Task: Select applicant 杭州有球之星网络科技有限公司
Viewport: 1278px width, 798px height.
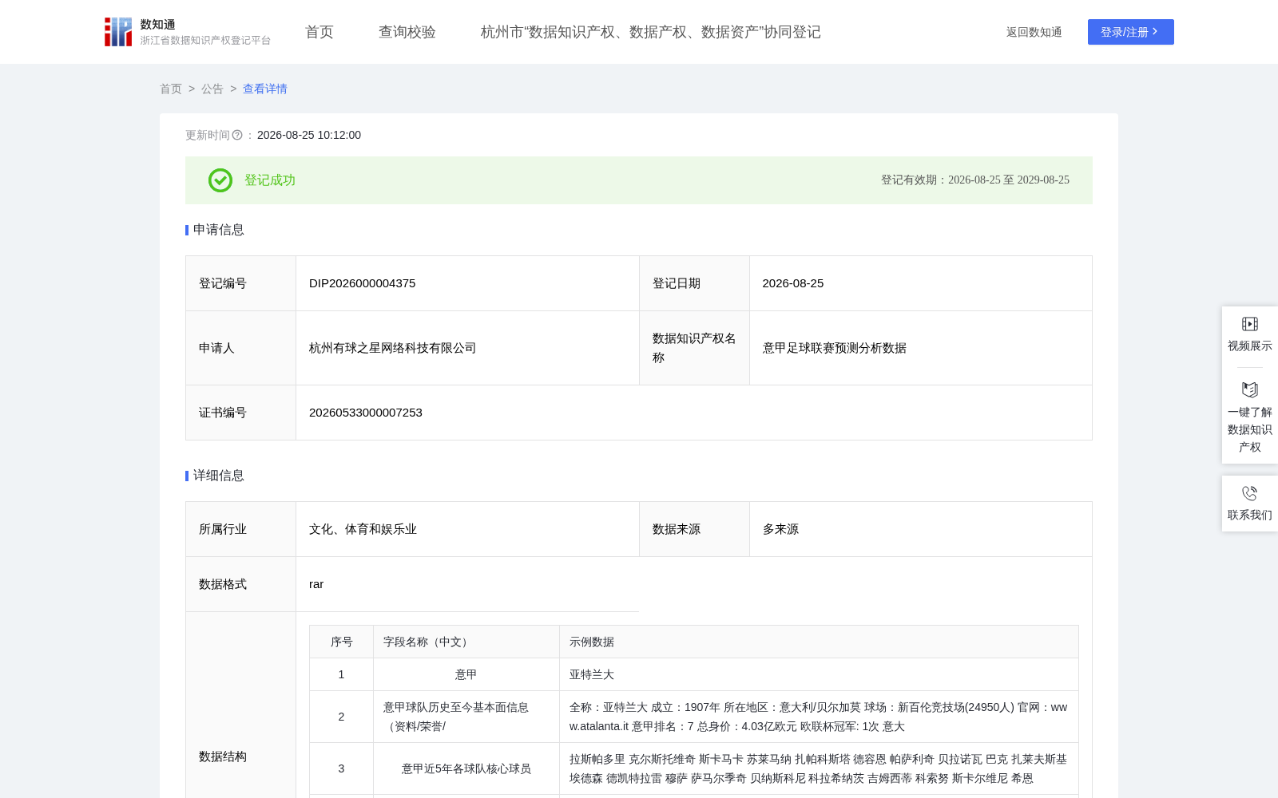Action: tap(393, 348)
